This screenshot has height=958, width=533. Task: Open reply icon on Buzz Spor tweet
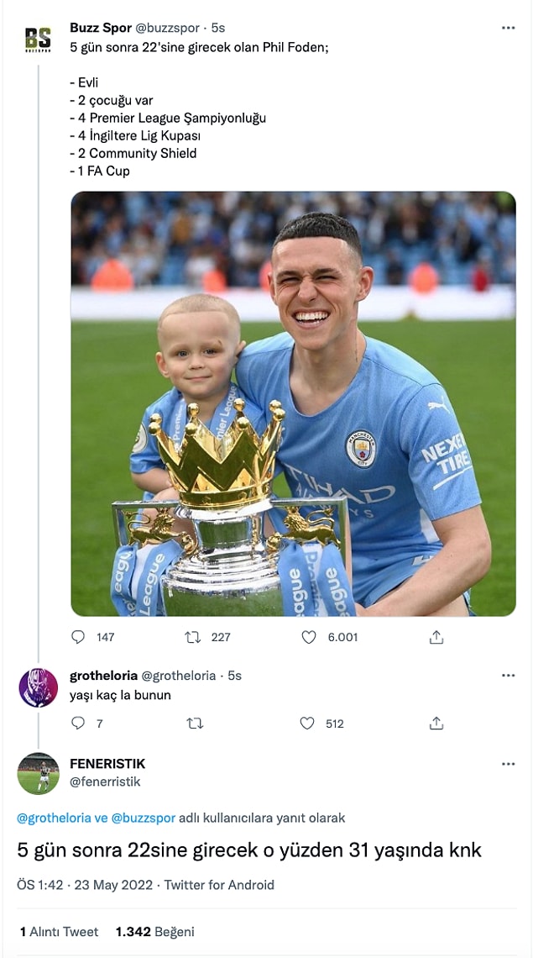point(78,637)
